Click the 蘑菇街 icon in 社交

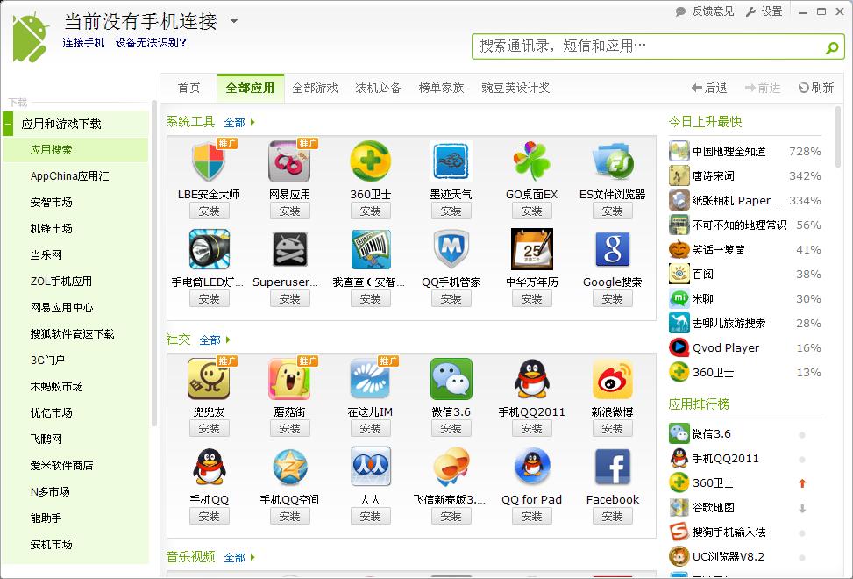(289, 379)
